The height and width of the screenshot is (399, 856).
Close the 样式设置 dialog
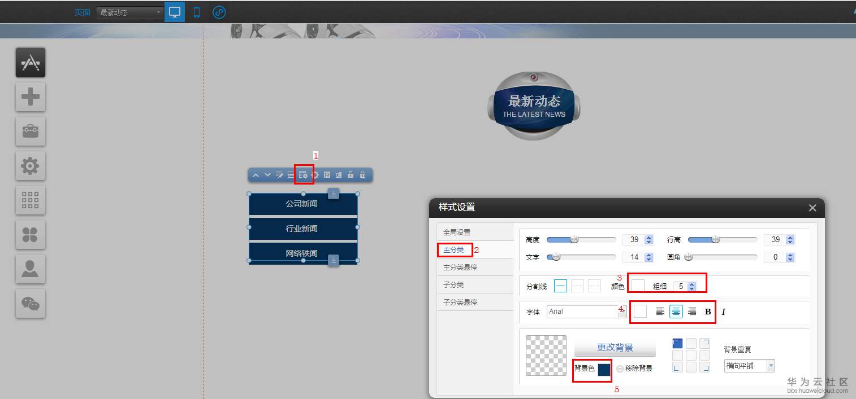click(812, 208)
